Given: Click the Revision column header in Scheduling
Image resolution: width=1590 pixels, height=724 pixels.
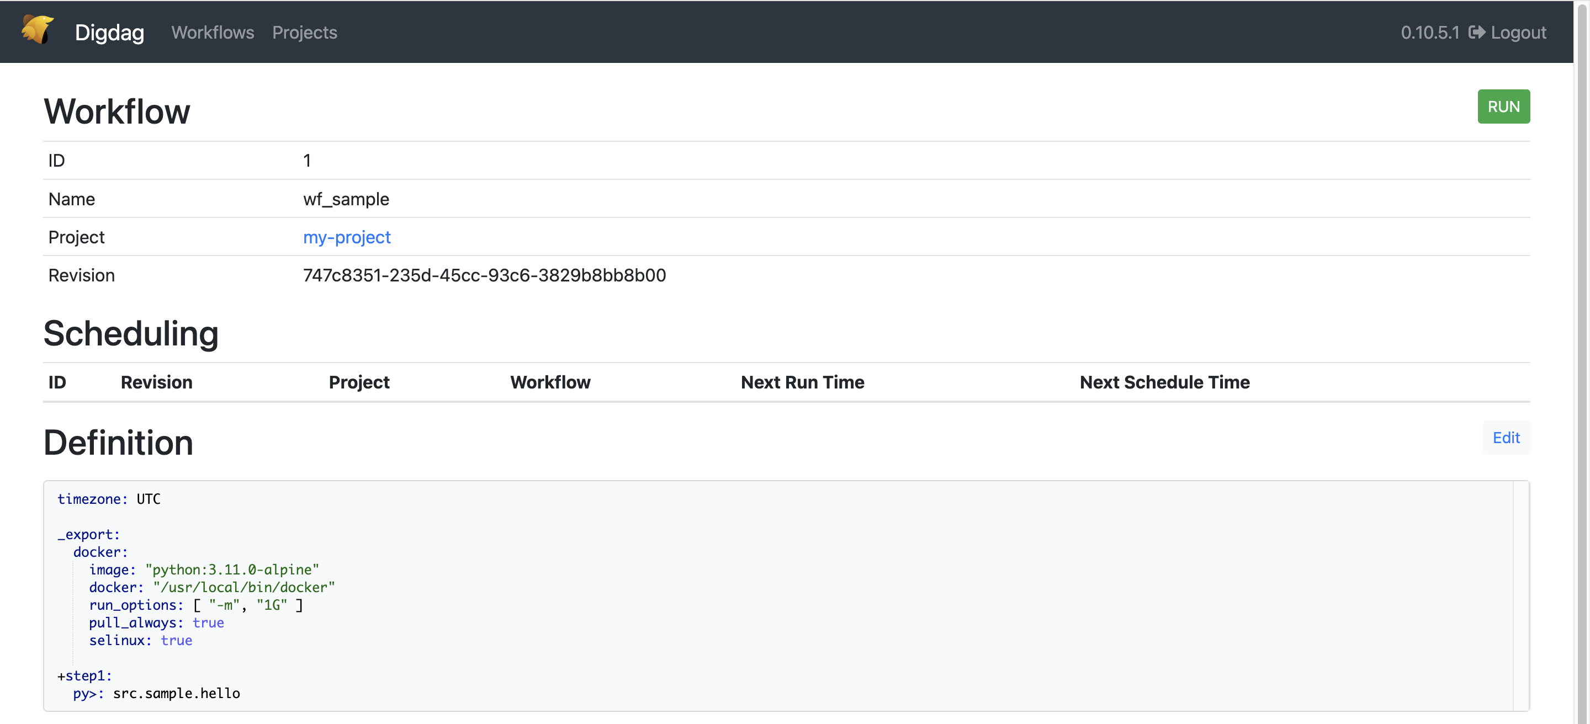Looking at the screenshot, I should [x=156, y=382].
